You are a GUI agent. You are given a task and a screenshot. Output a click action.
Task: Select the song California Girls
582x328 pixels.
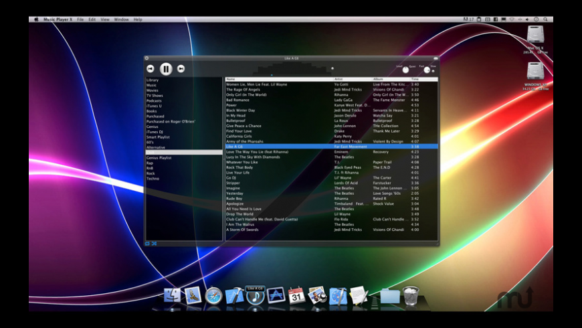(239, 136)
